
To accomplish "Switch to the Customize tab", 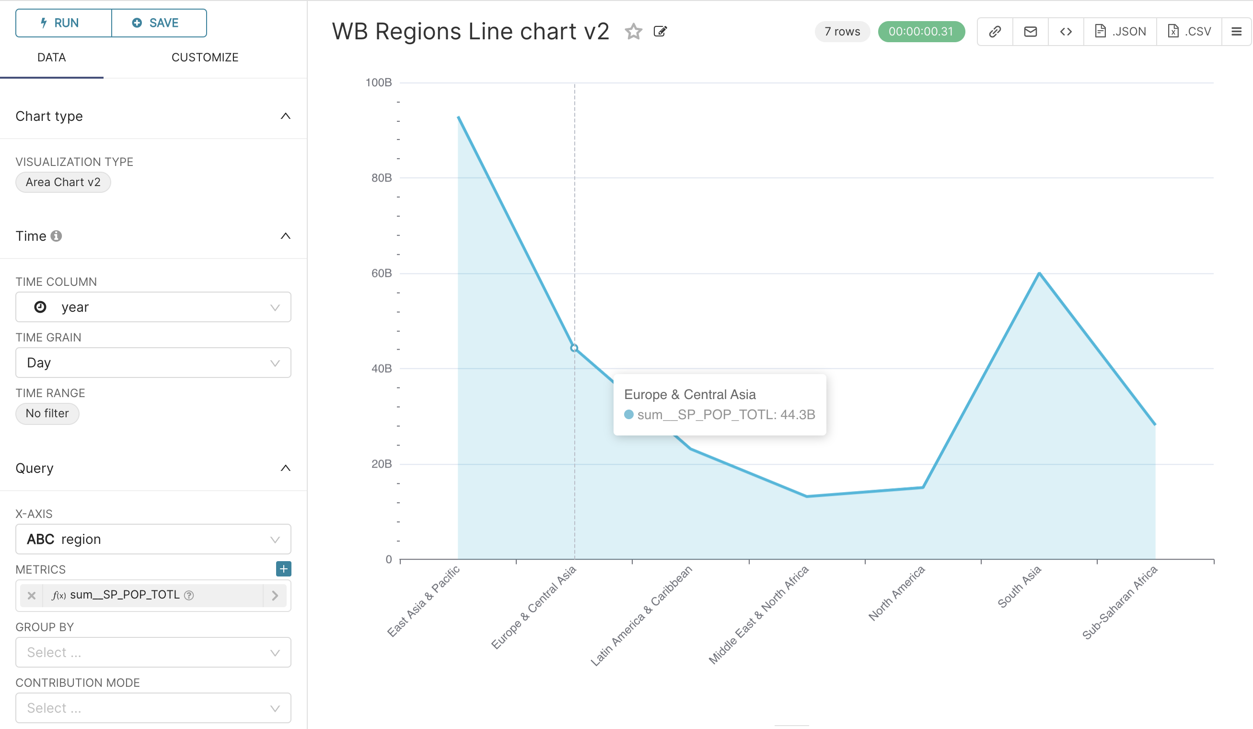I will pyautogui.click(x=205, y=57).
